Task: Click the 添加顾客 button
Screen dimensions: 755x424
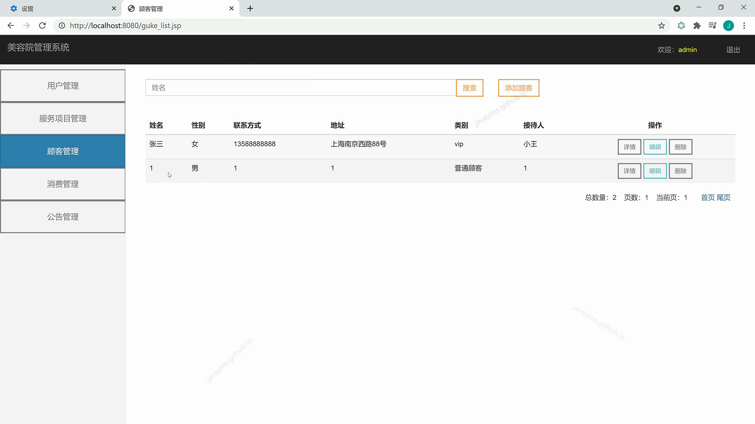Action: click(x=518, y=88)
